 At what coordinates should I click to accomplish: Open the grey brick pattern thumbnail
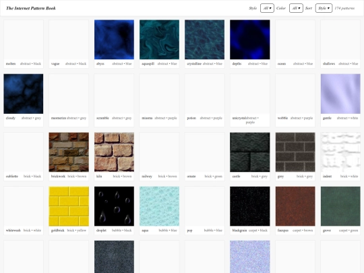click(x=295, y=152)
